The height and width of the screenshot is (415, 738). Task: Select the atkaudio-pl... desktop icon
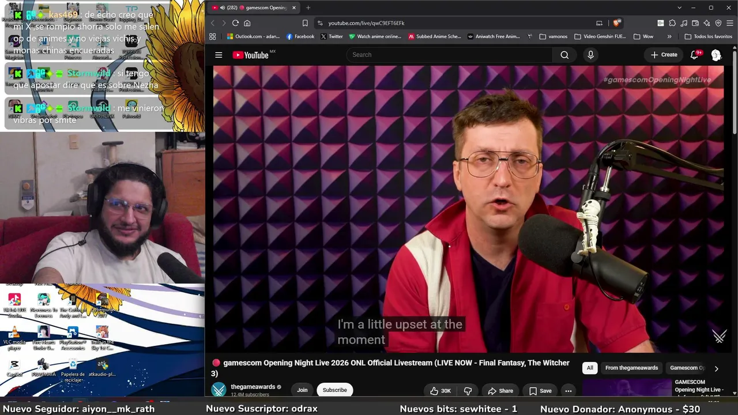[x=102, y=368]
